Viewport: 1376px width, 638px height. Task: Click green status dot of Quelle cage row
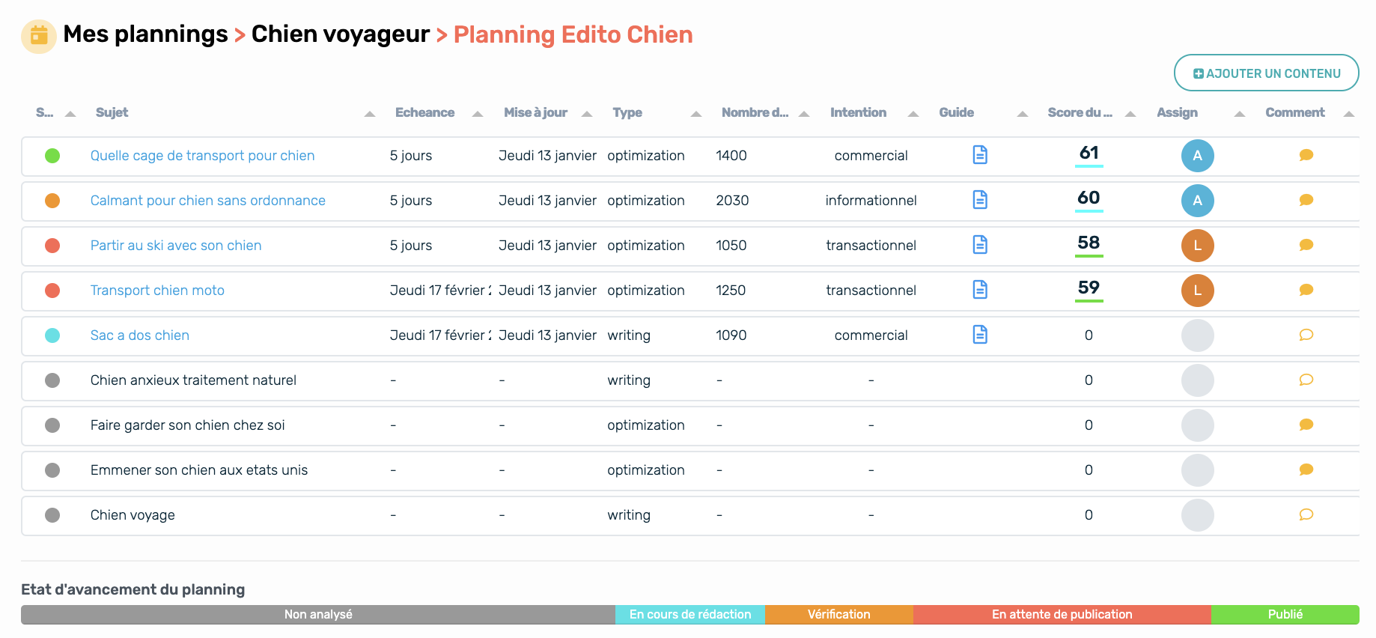point(52,156)
